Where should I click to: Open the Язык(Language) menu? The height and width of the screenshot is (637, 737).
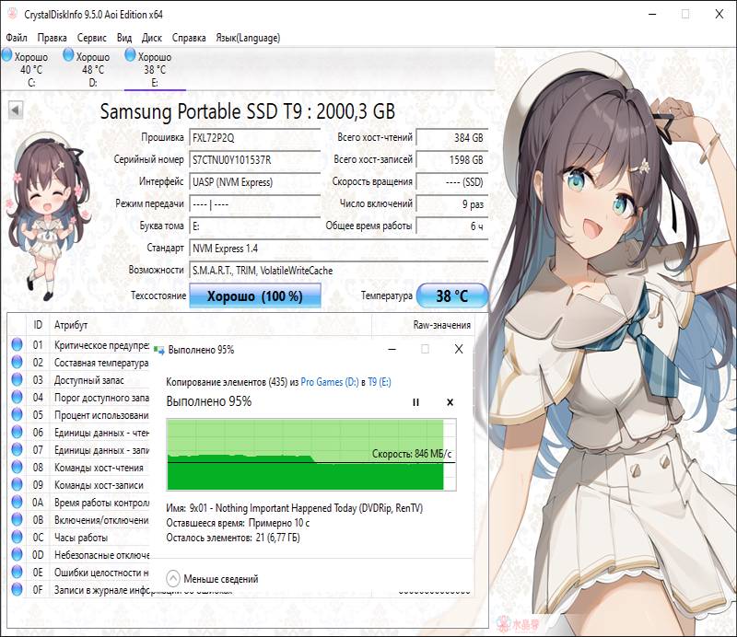pos(248,38)
